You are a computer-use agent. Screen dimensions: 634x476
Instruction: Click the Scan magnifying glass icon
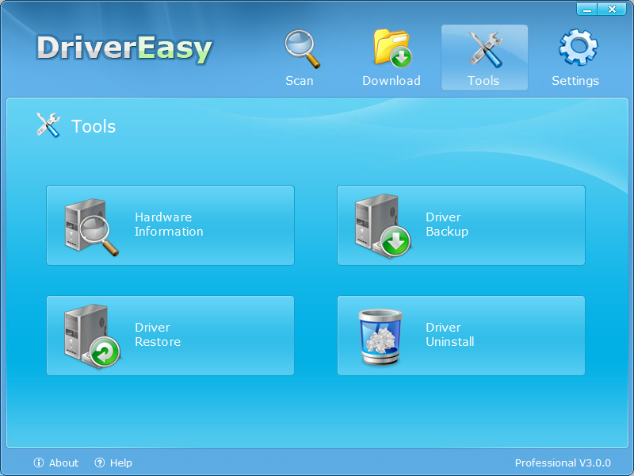point(302,49)
